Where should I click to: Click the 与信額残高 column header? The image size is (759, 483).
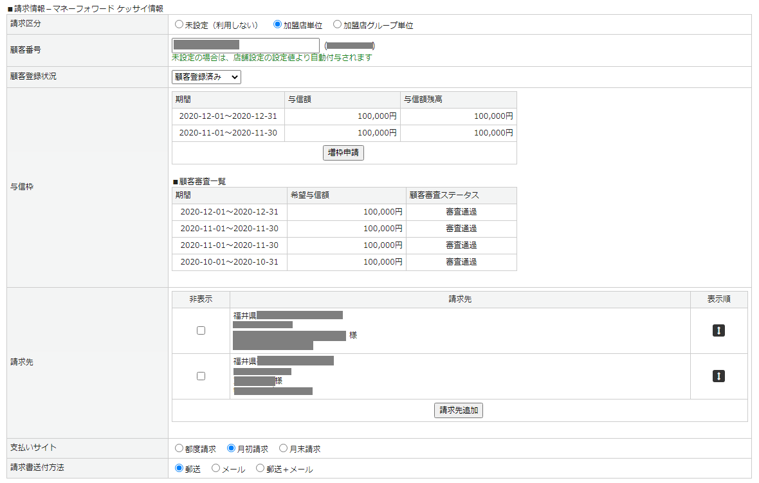[458, 100]
